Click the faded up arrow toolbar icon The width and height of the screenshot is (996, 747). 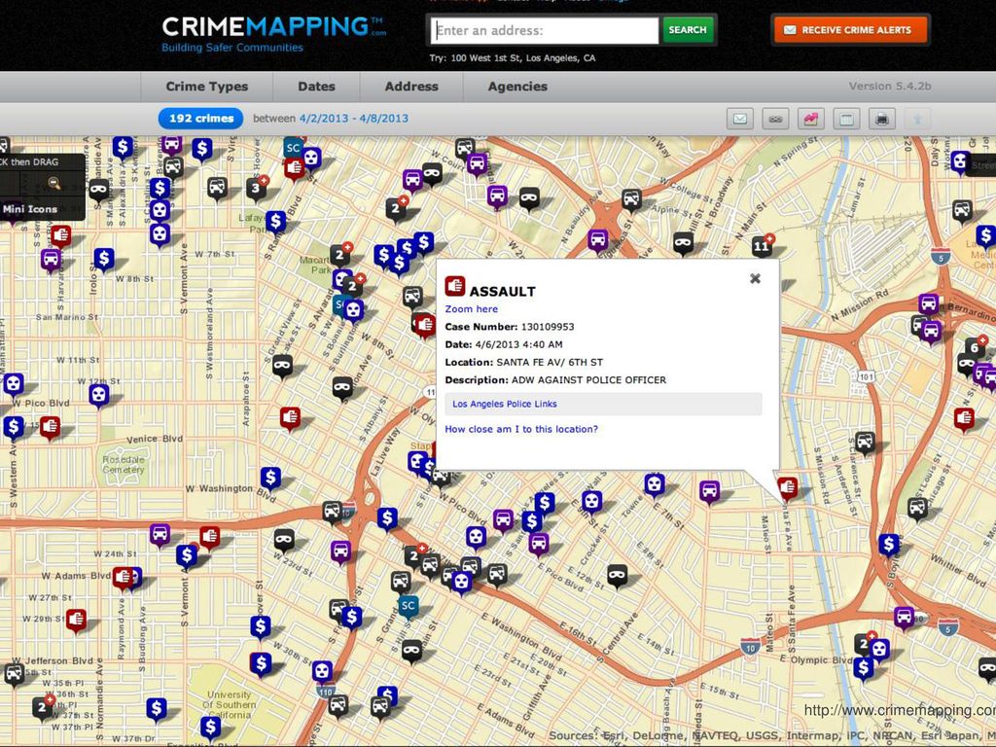point(917,119)
